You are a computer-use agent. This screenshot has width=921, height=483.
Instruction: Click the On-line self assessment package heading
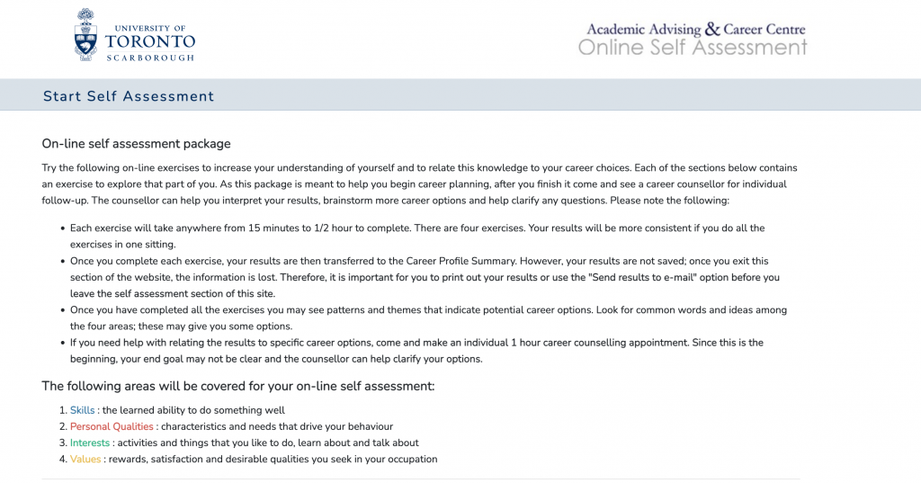[x=136, y=143]
